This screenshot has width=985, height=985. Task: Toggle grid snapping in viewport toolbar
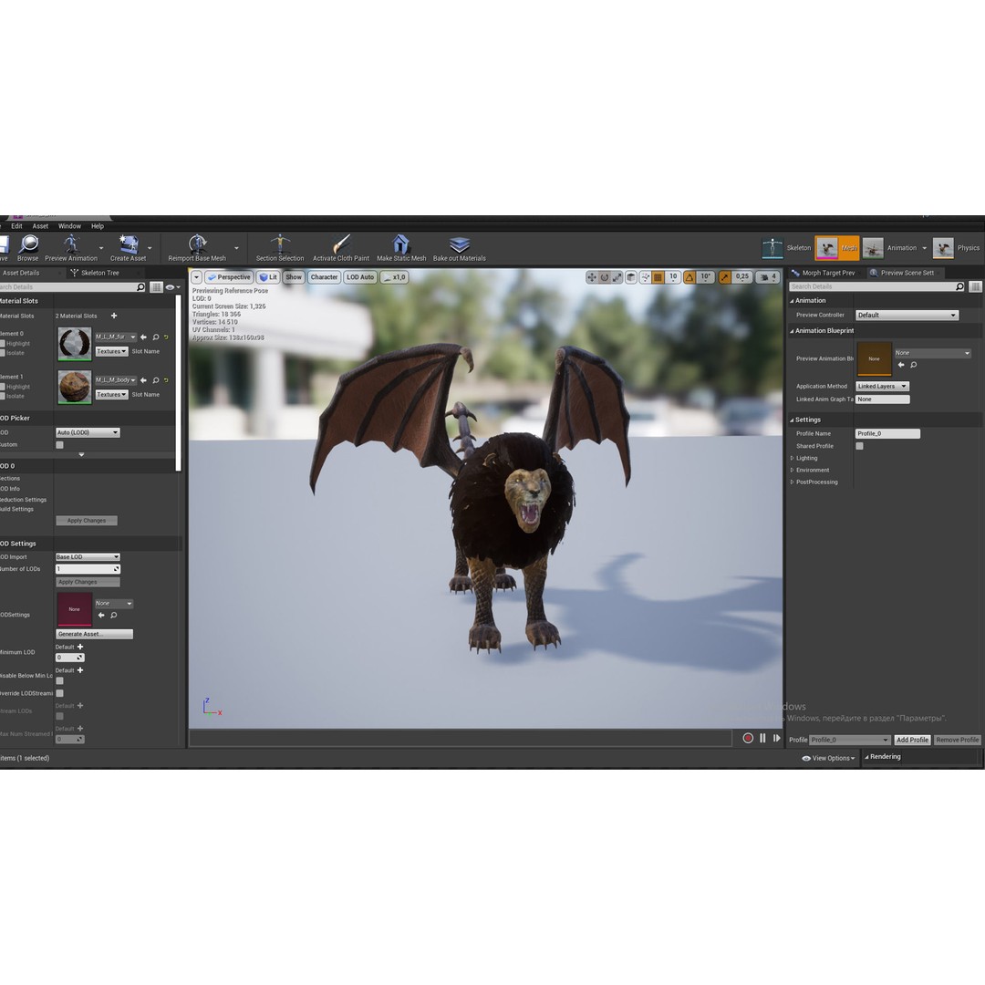pos(658,277)
